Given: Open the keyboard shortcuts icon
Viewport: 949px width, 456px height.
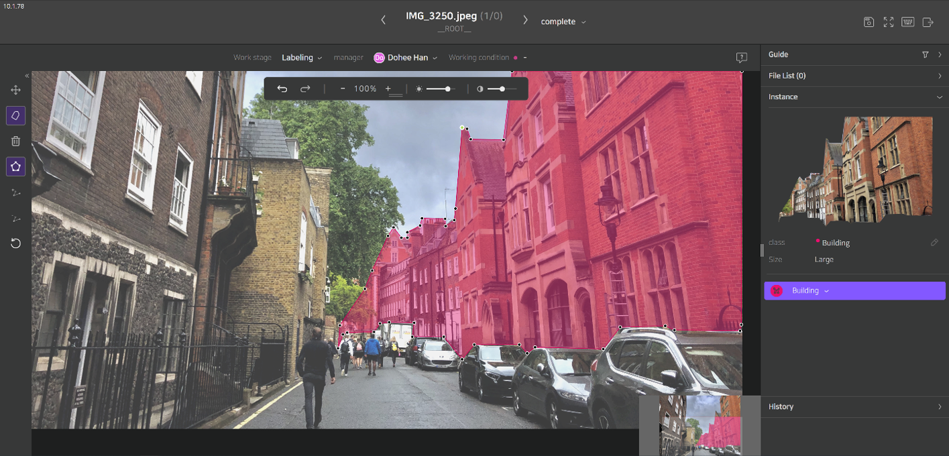Looking at the screenshot, I should coord(908,22).
